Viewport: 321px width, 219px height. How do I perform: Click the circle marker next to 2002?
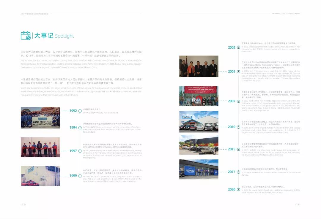tap(238, 47)
